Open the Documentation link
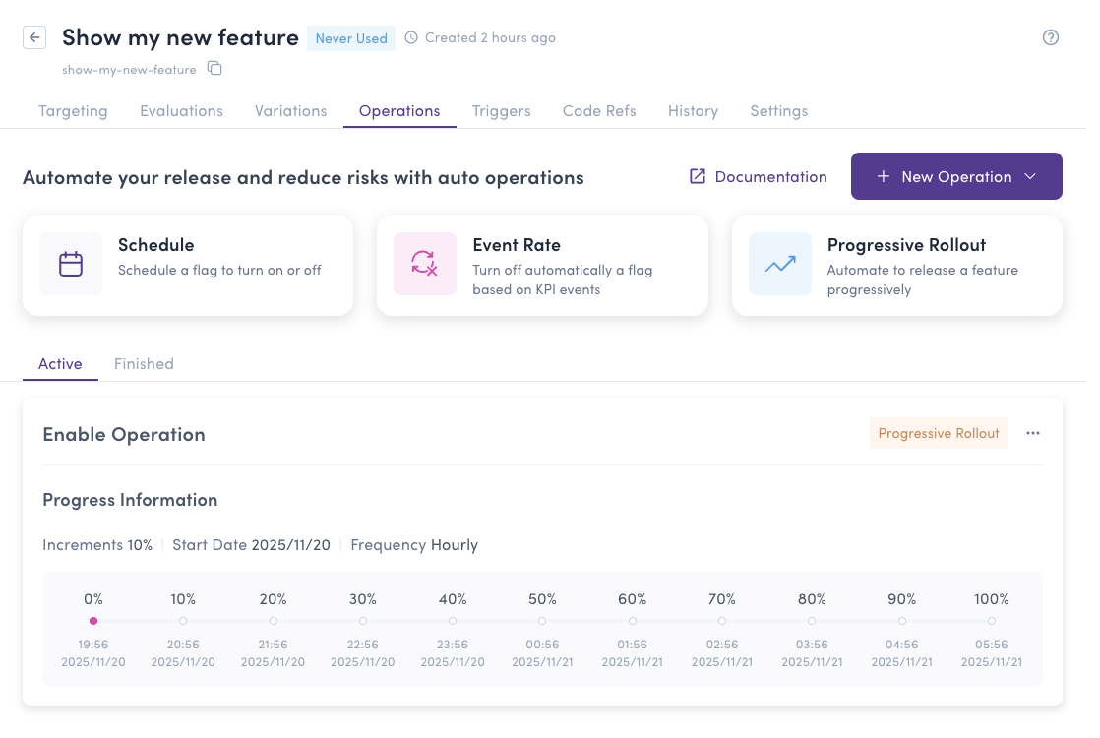 [x=770, y=177]
